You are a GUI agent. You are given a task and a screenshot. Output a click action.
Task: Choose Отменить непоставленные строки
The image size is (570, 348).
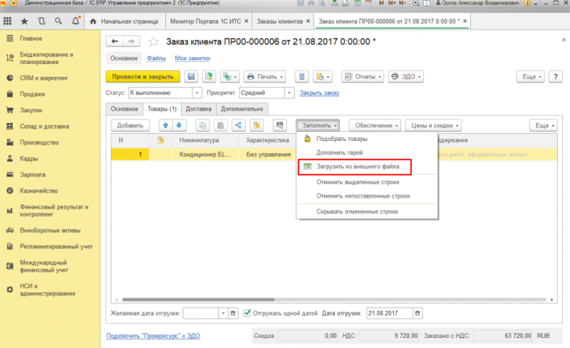(367, 196)
